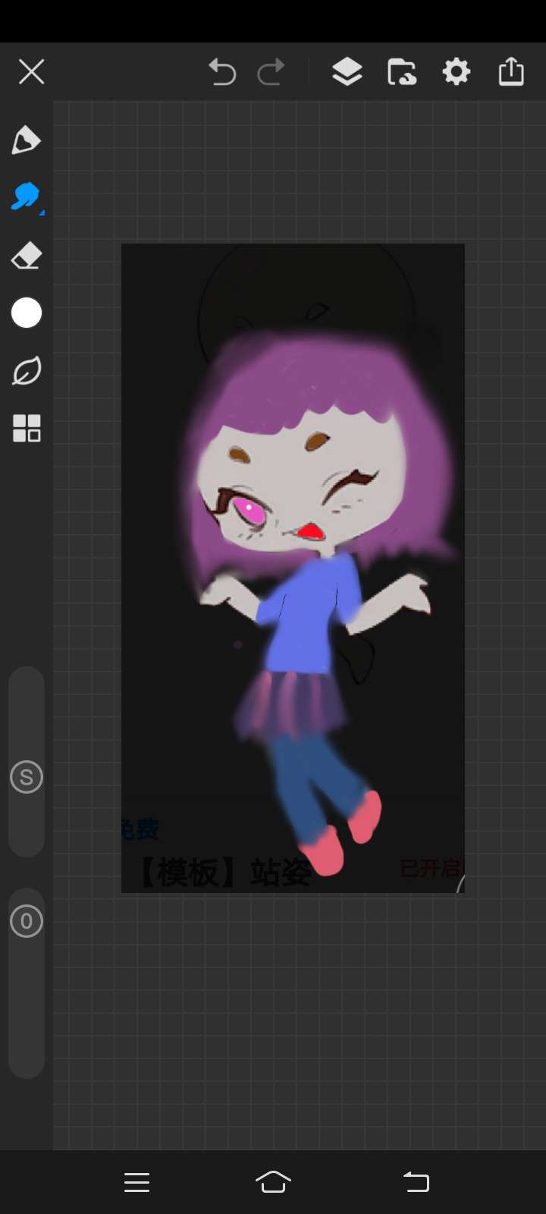Viewport: 546px width, 1214px height.
Task: Redo the undone action
Action: [271, 72]
